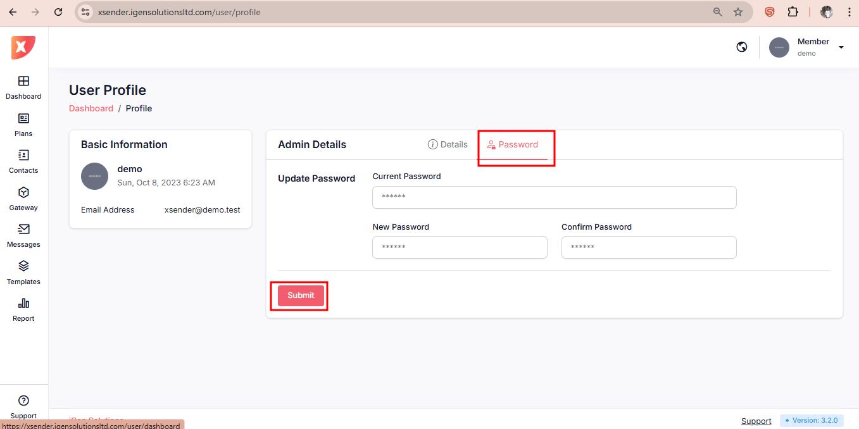
Task: Open Templates in the sidebar
Action: [23, 266]
